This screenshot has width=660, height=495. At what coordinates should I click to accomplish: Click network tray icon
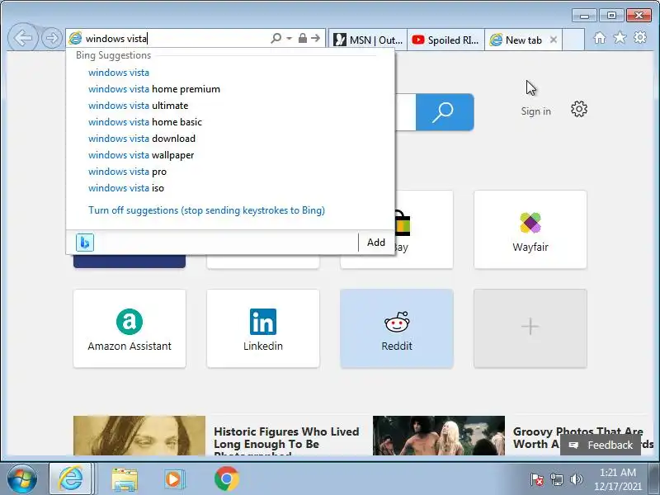(x=556, y=479)
